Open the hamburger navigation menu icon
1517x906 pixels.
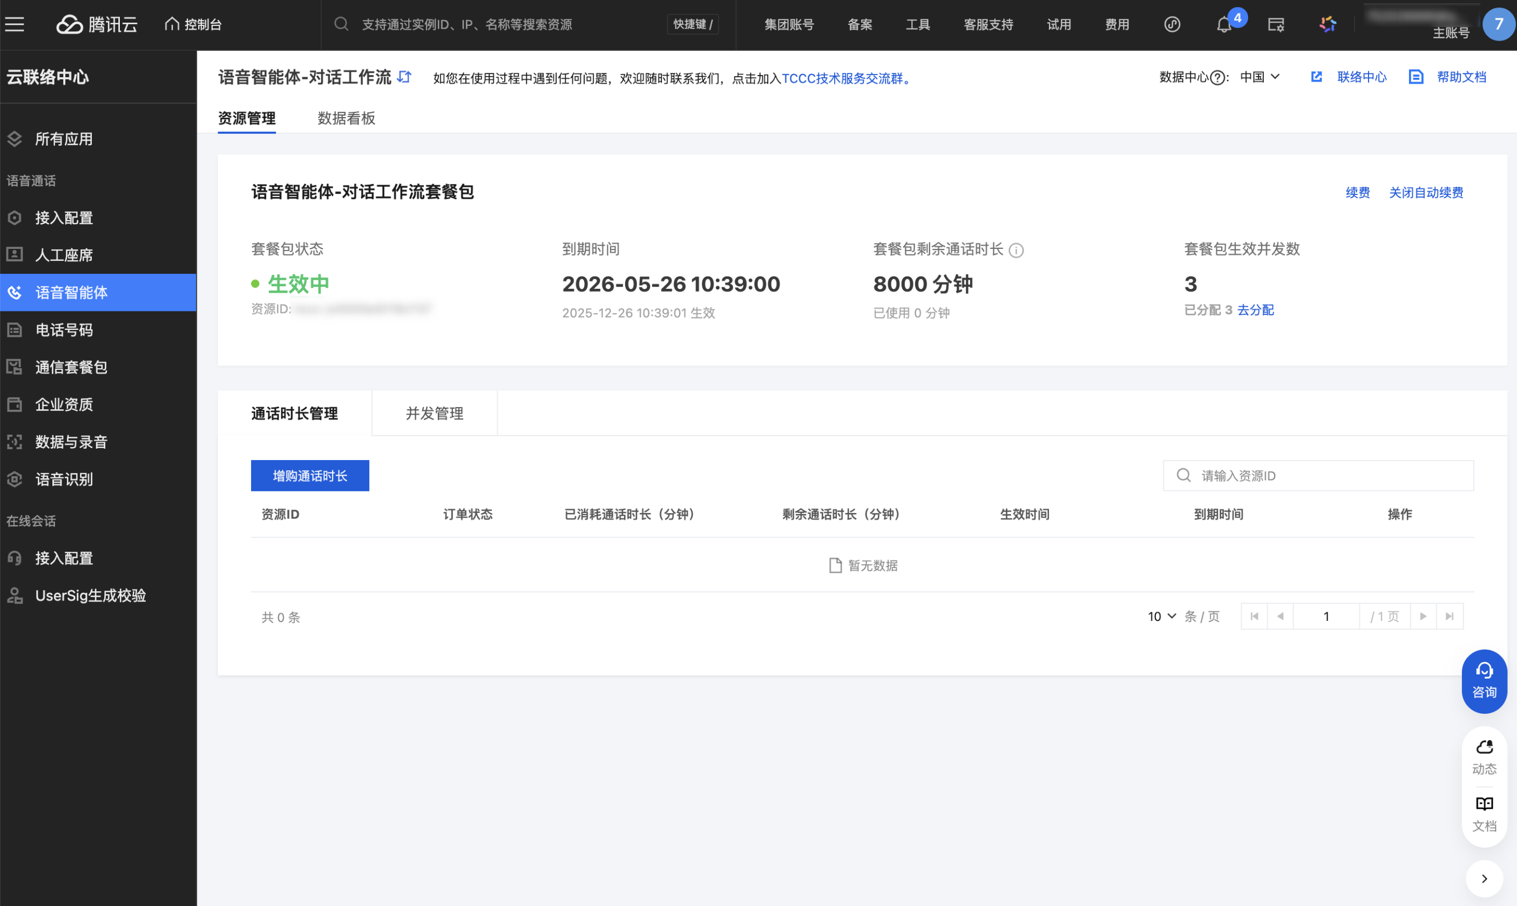(15, 24)
